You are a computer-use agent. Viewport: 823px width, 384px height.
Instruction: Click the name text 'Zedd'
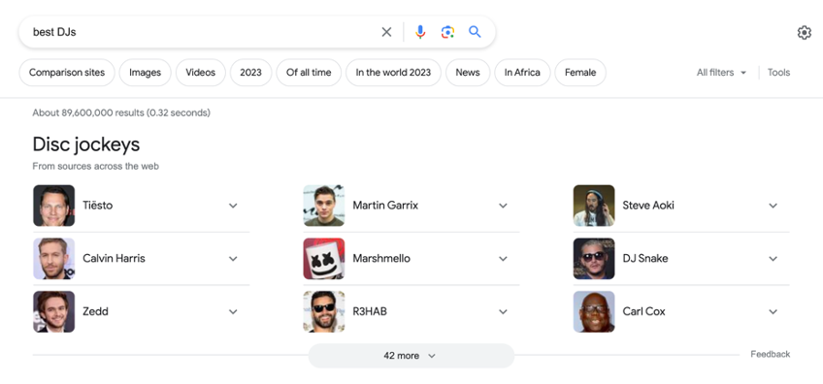(95, 311)
